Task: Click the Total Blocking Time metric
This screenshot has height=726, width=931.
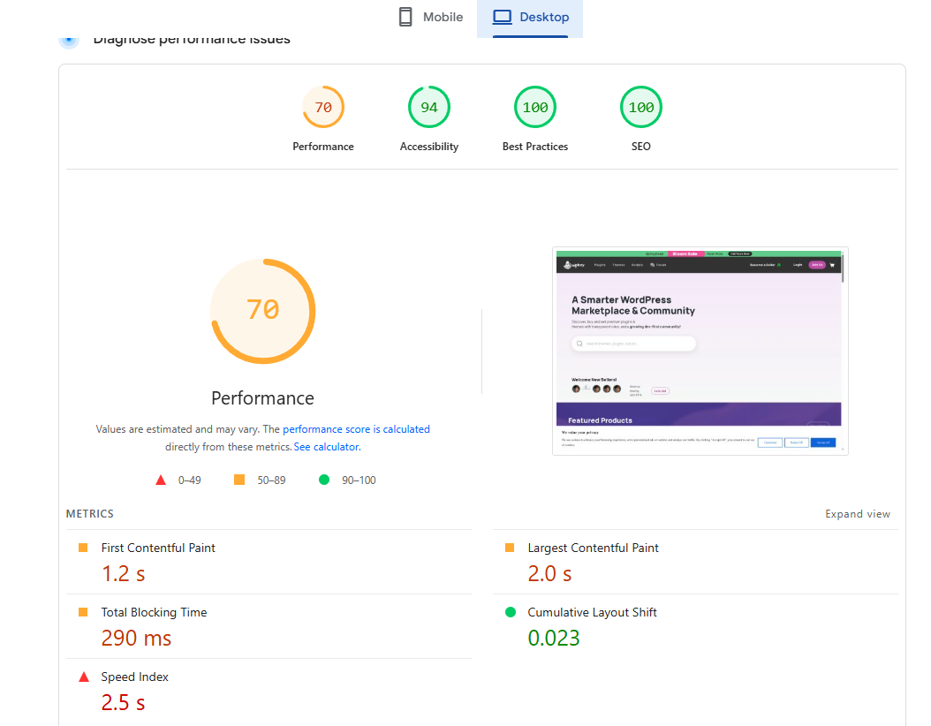Action: (x=269, y=626)
